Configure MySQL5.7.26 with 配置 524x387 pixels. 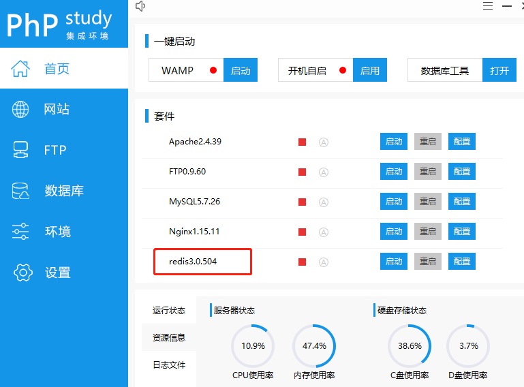point(462,201)
